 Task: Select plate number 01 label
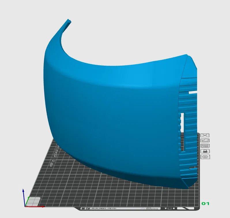205,204
